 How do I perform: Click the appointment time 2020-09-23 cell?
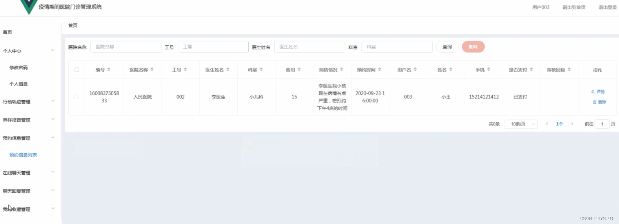[370, 97]
